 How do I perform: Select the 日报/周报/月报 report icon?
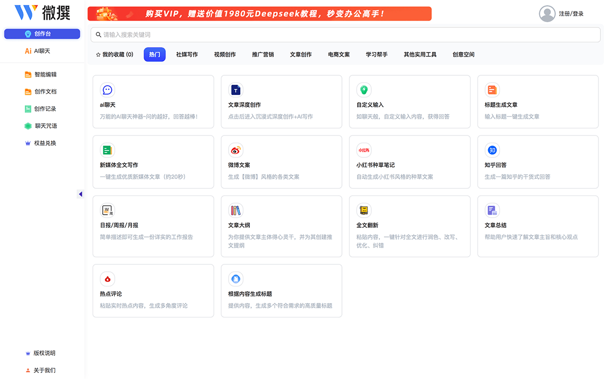click(107, 210)
